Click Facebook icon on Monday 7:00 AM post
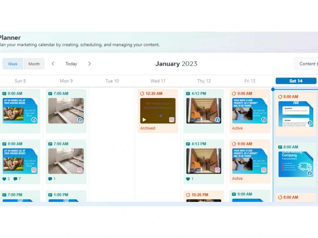This screenshot has width=318, height=238. pos(80,120)
